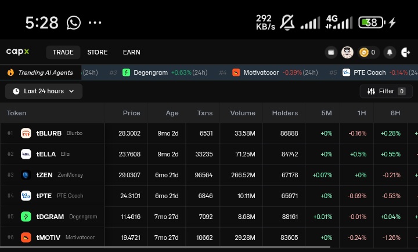The width and height of the screenshot is (418, 252).
Task: Open the notifications bell
Action: pos(390,52)
